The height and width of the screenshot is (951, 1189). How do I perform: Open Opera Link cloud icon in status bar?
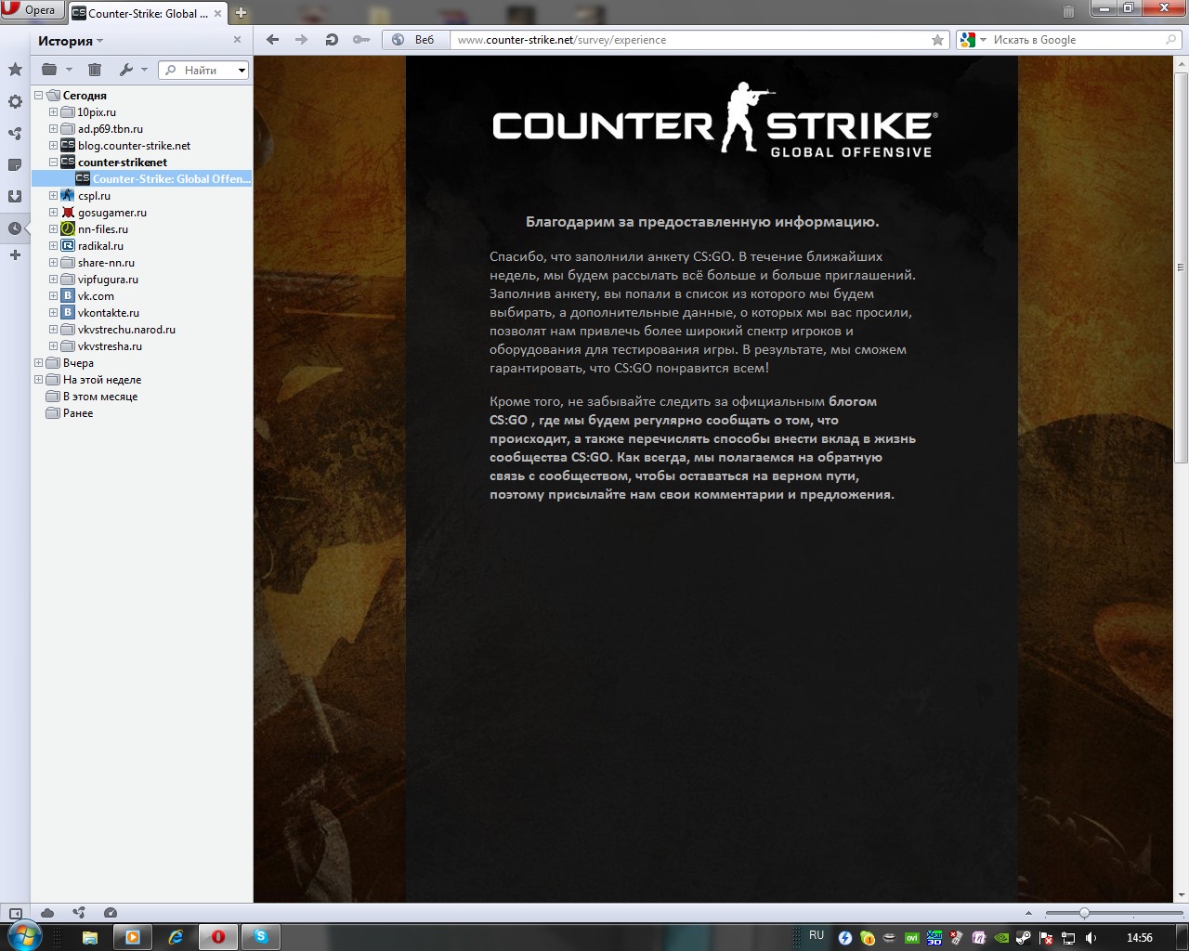[47, 913]
